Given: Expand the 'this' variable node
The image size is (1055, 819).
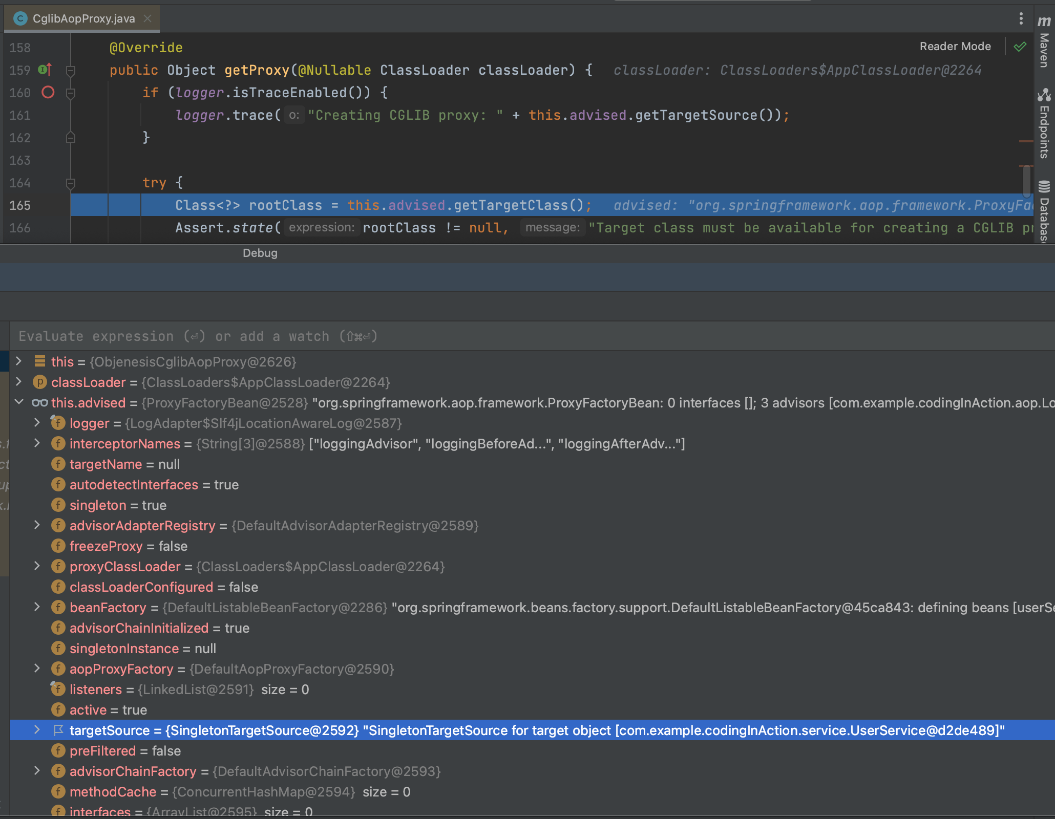Looking at the screenshot, I should [19, 361].
